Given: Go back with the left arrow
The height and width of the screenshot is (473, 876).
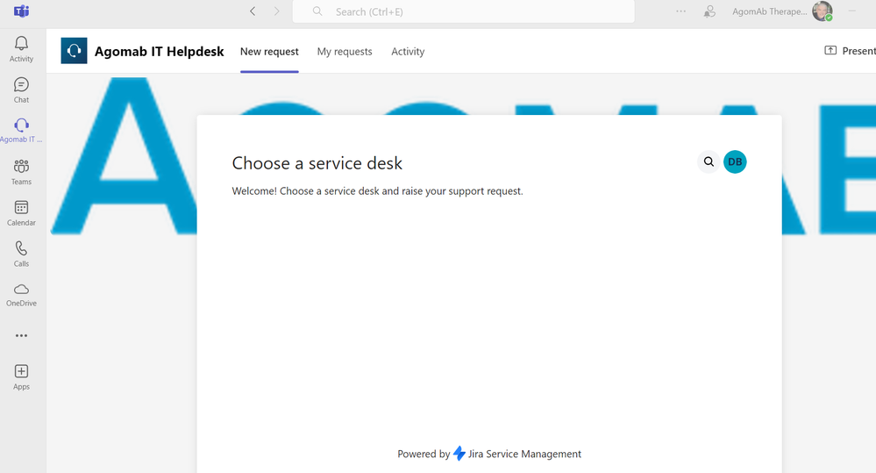Looking at the screenshot, I should pos(253,11).
